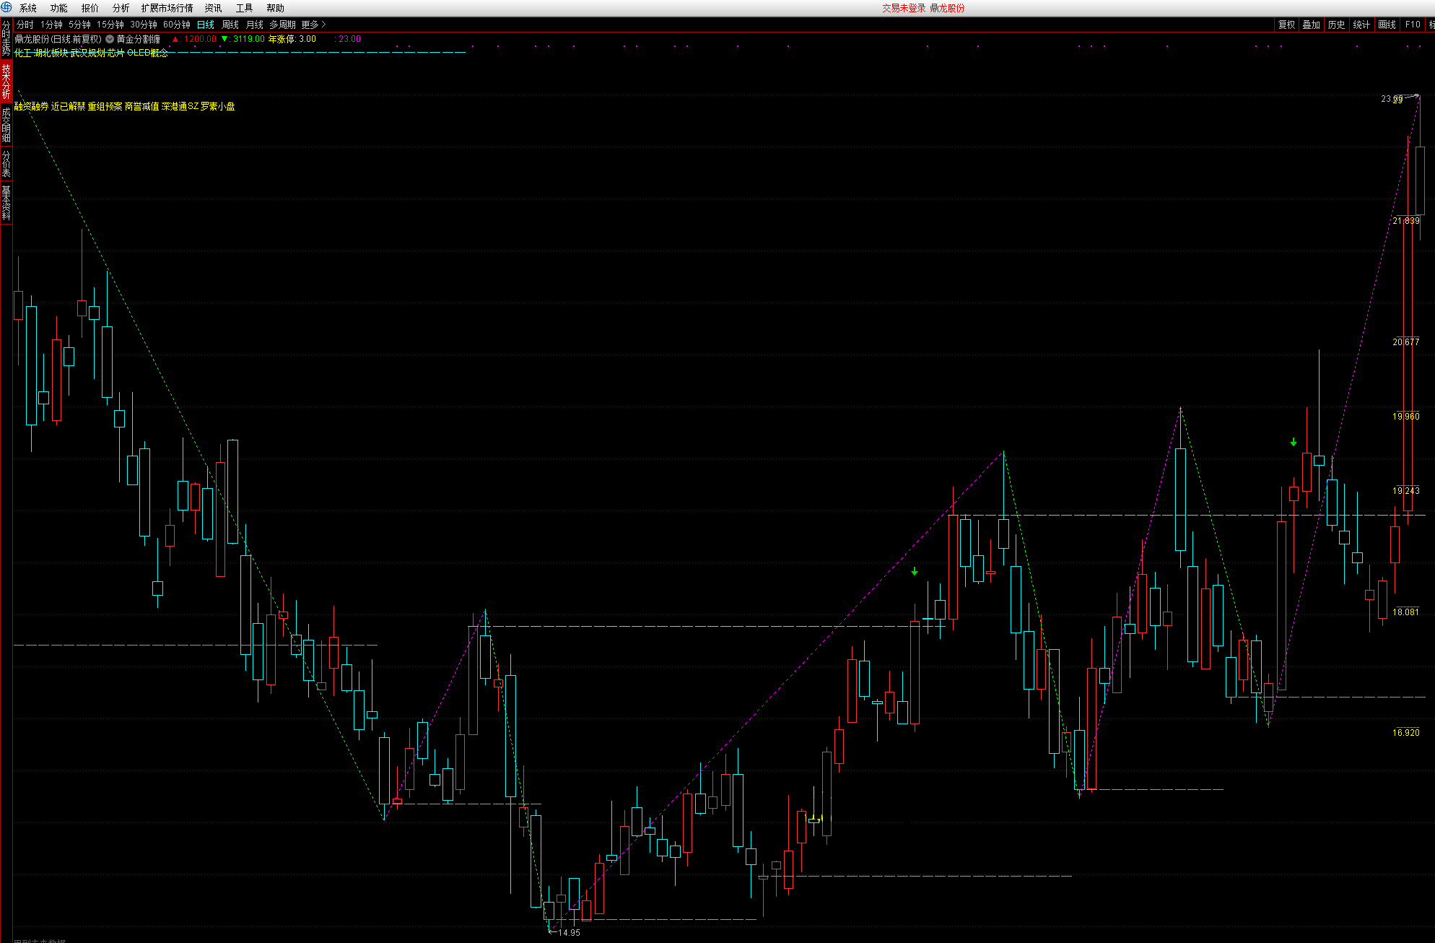The height and width of the screenshot is (943, 1435).
Task: Open indicator dropdown beside 黄金分割缠
Action: coord(110,39)
